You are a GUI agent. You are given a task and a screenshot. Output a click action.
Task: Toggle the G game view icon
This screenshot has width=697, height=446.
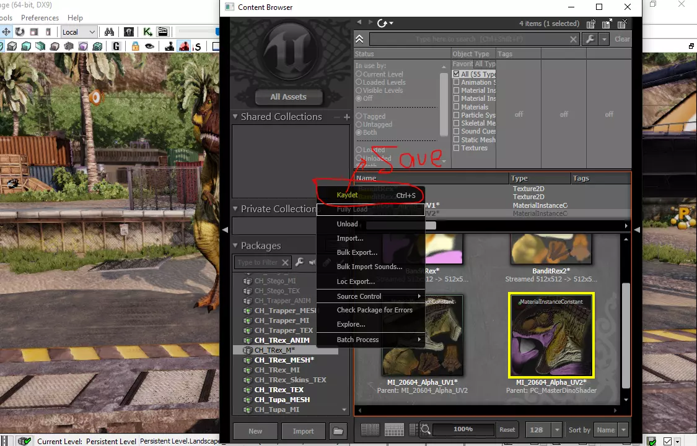pos(116,46)
